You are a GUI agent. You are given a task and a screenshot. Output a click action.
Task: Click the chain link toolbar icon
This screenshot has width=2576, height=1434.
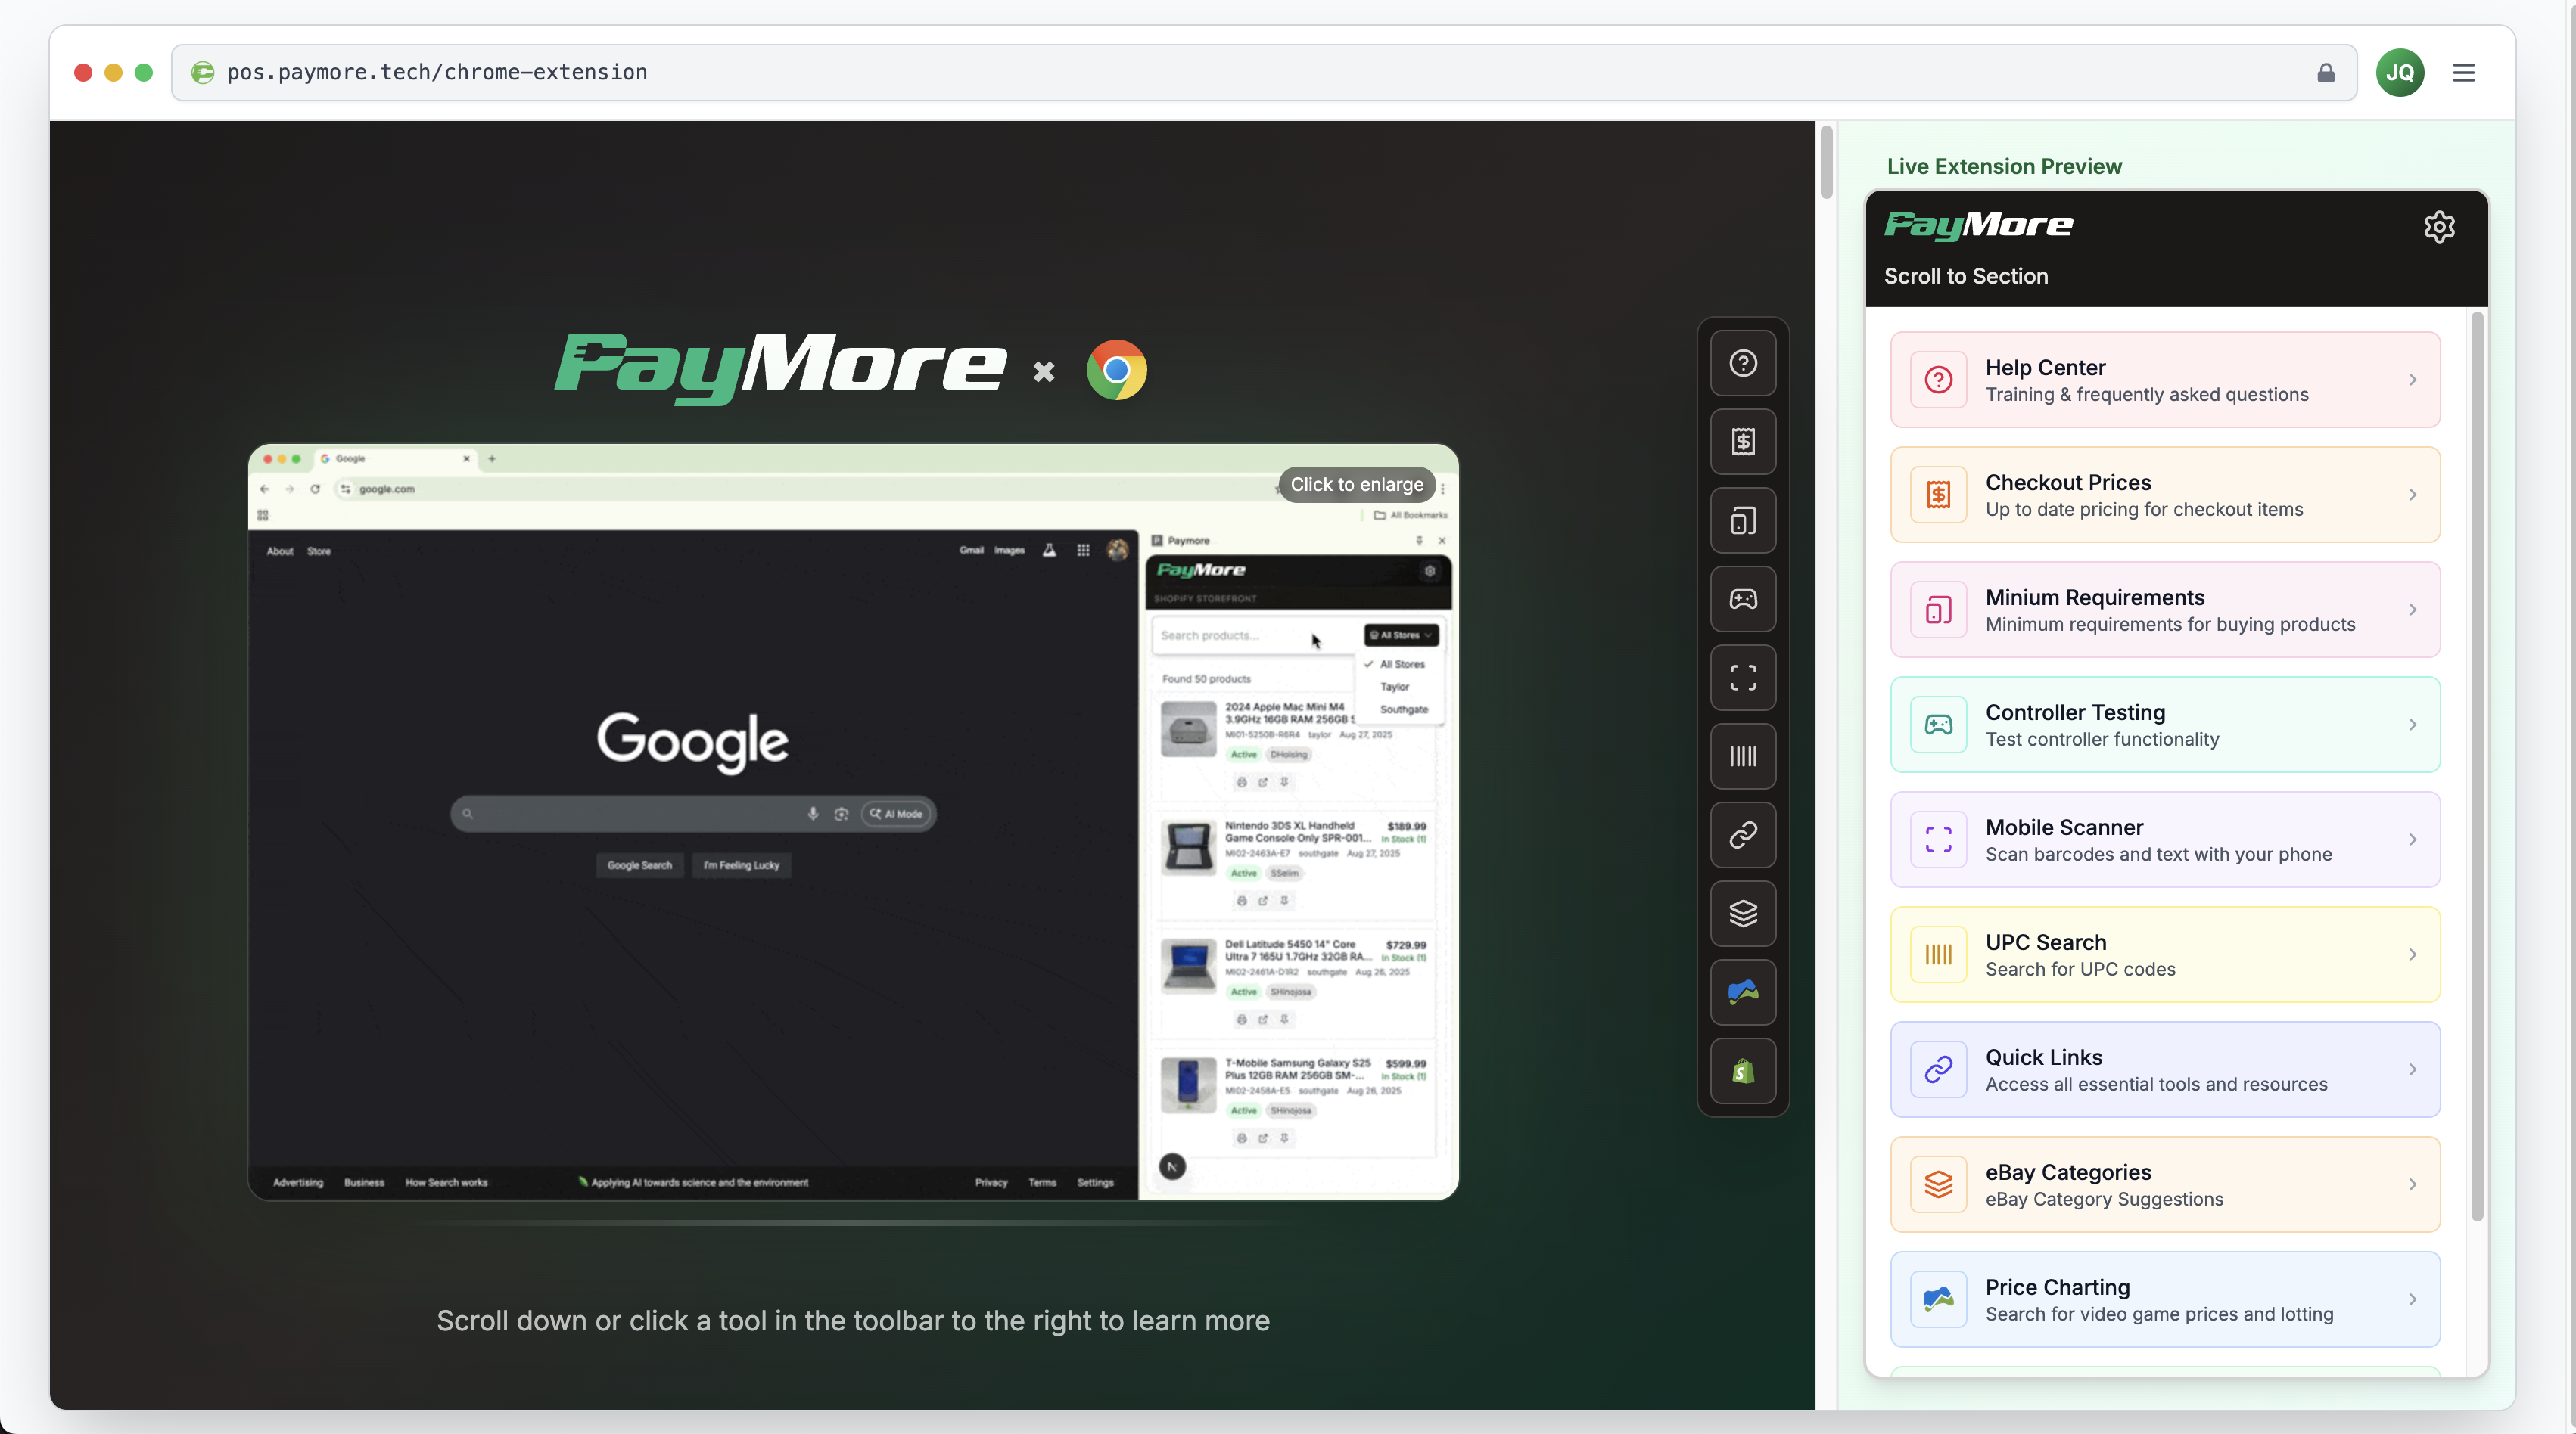(x=1743, y=836)
